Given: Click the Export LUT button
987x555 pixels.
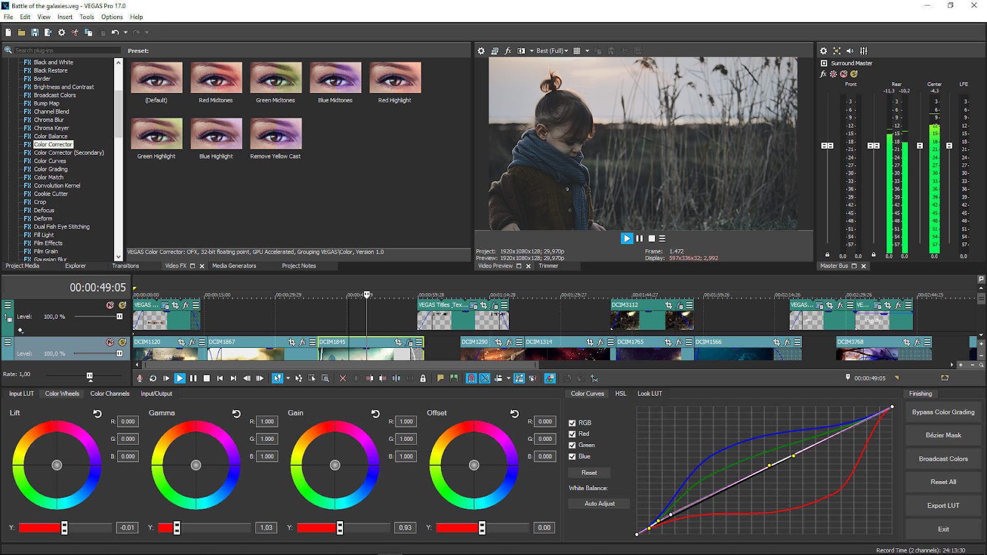Looking at the screenshot, I should click(x=943, y=506).
